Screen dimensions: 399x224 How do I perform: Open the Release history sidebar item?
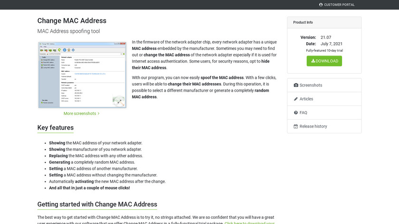[324, 126]
